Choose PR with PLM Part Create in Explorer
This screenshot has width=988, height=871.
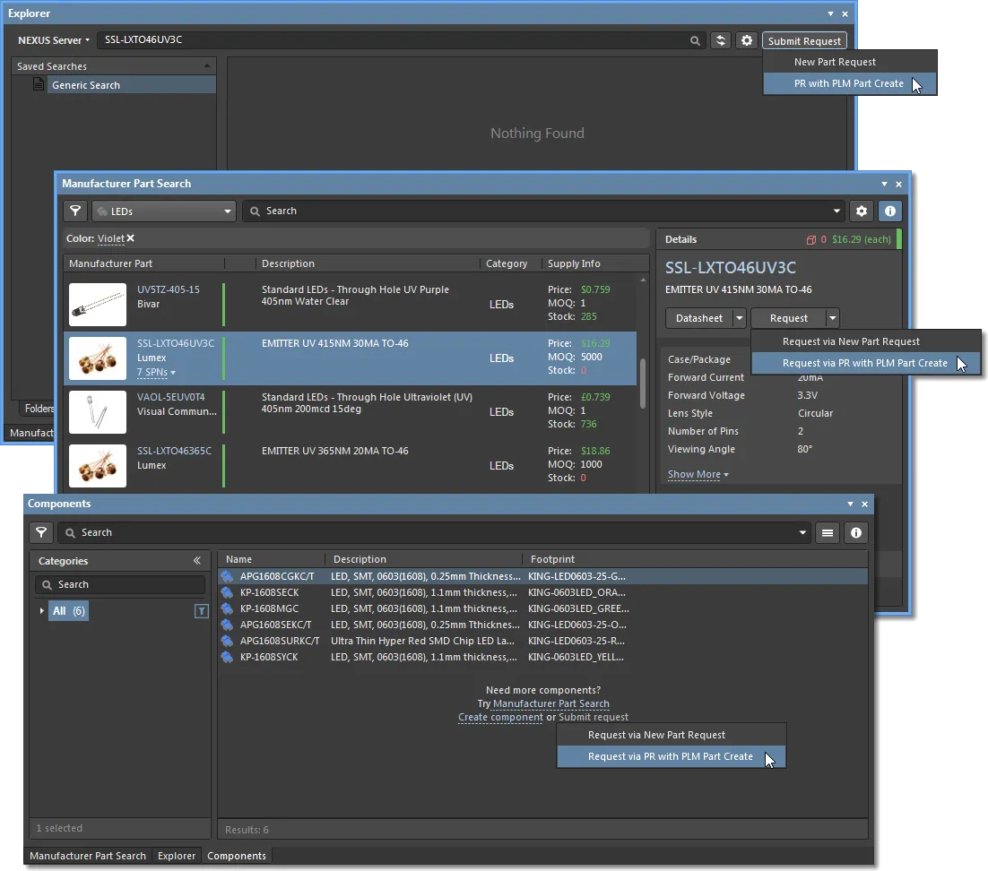[849, 83]
